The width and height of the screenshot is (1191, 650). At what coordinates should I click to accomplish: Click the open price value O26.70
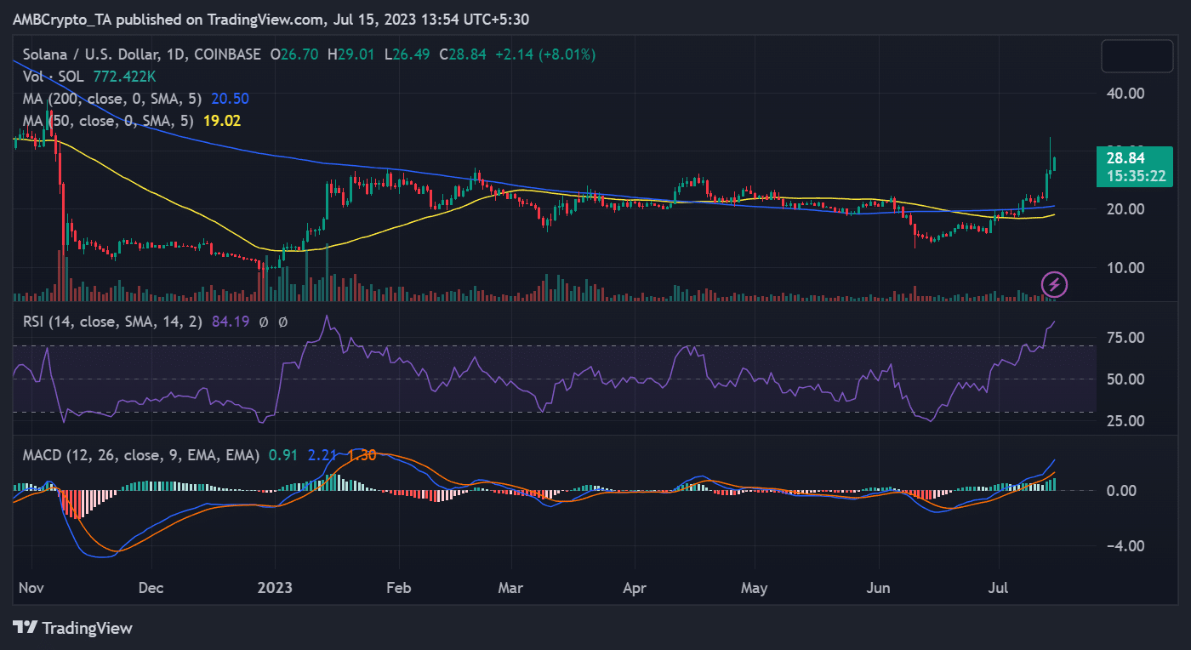pos(294,54)
